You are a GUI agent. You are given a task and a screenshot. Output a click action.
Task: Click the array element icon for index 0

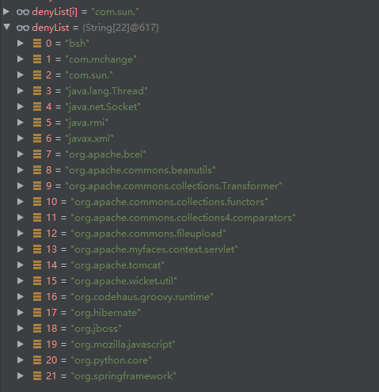pos(37,44)
